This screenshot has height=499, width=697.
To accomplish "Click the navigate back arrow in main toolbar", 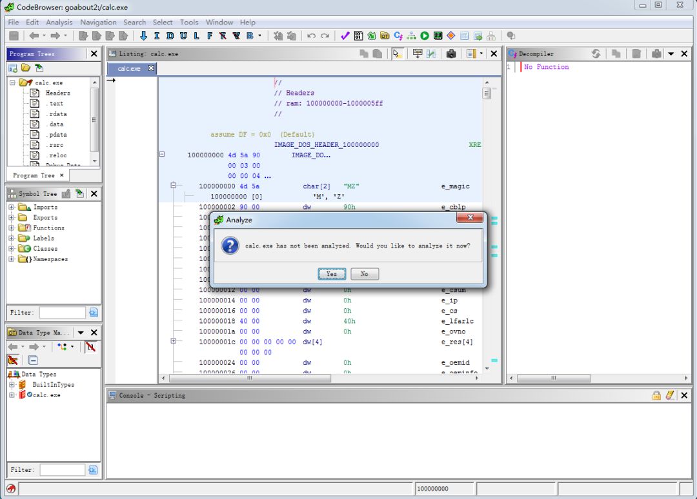I will coord(34,36).
